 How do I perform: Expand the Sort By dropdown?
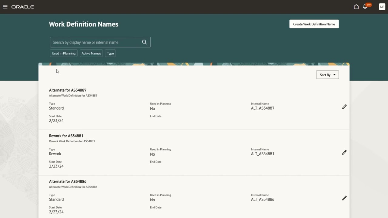click(x=327, y=75)
